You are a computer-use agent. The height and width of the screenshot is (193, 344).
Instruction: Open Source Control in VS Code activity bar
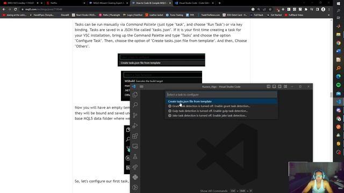[135, 115]
